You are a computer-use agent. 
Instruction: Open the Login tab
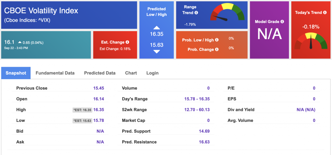coord(153,73)
